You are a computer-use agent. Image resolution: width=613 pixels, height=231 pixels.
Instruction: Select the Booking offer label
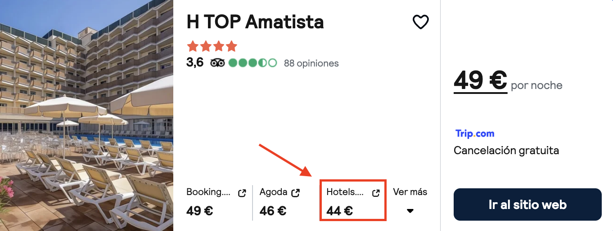(208, 192)
